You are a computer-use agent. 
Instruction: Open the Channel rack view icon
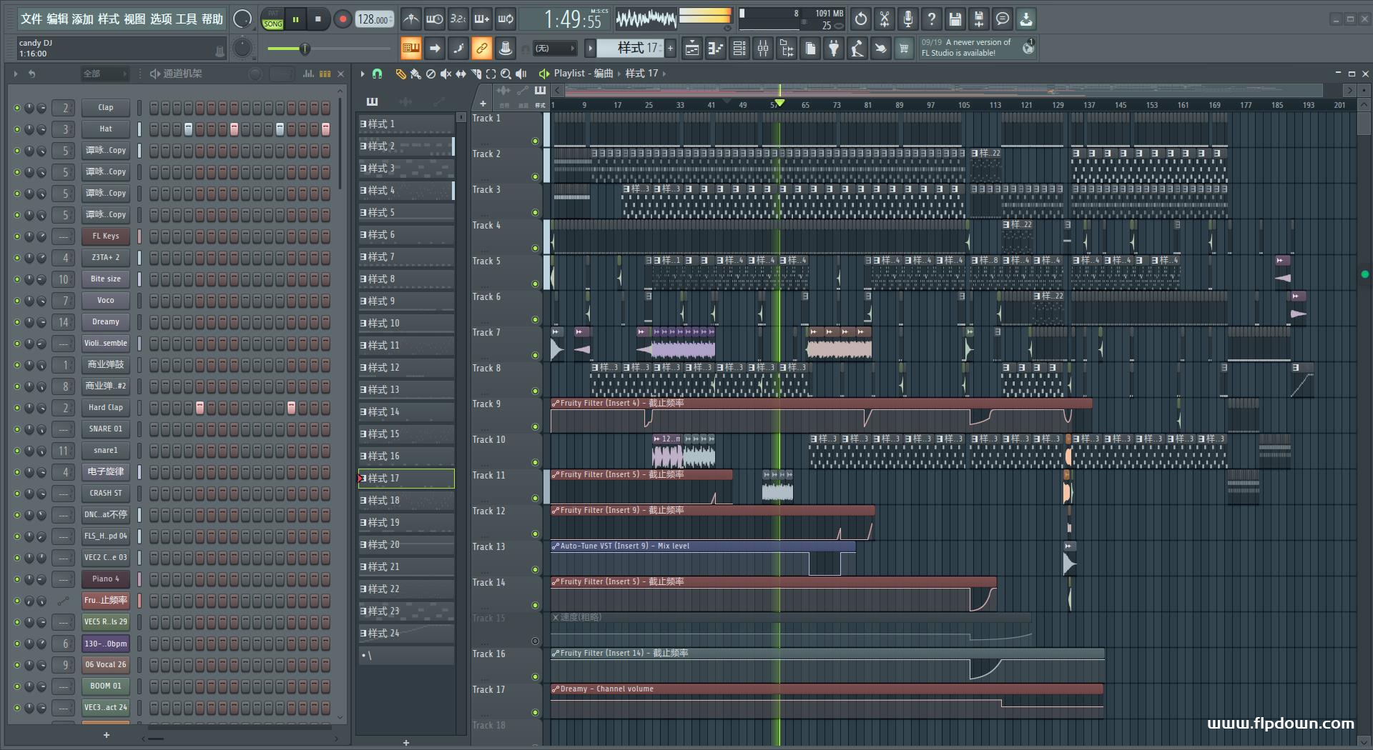click(x=739, y=48)
